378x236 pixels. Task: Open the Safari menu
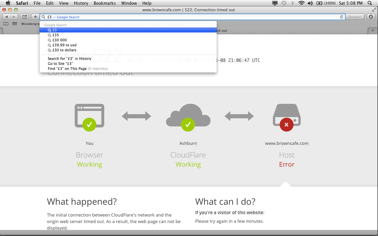click(22, 3)
